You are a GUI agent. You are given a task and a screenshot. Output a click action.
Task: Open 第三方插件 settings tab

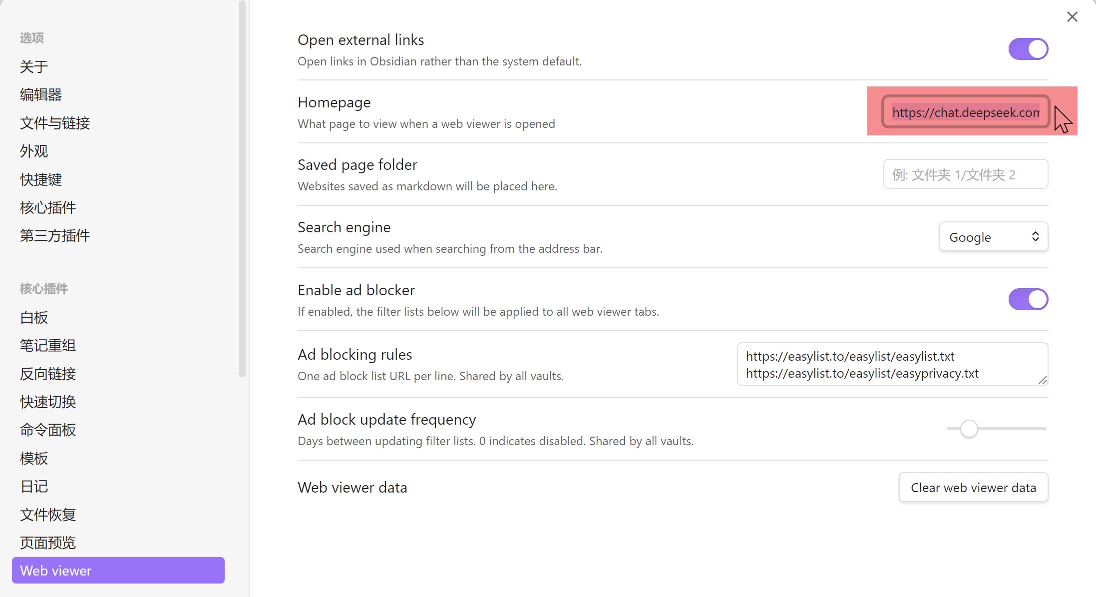coord(55,235)
